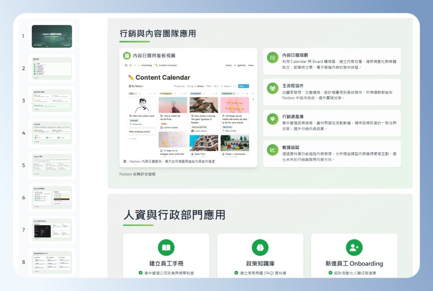
Task: Click the green calendar icon beside 內容日曆與看板視園
Action: (x=126, y=56)
